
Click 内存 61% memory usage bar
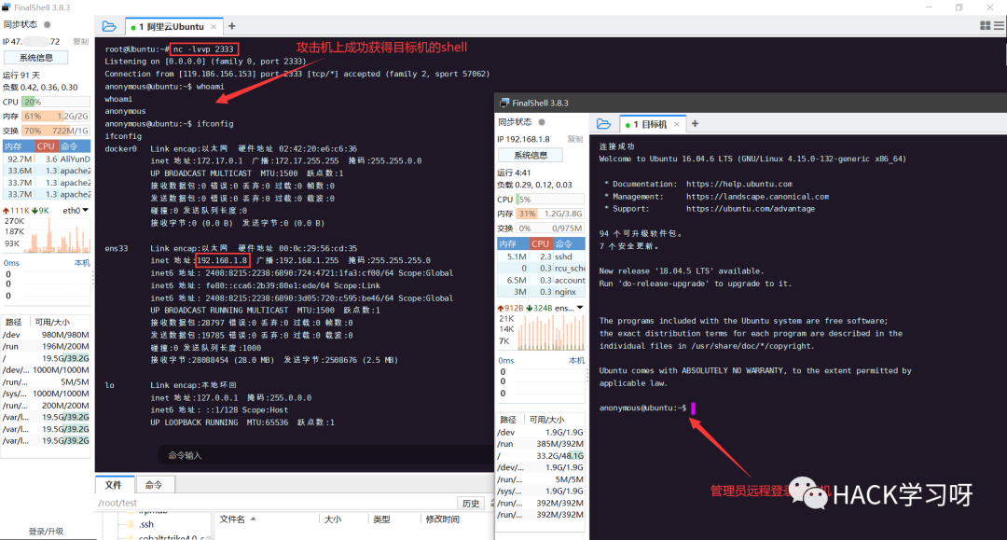coord(56,117)
